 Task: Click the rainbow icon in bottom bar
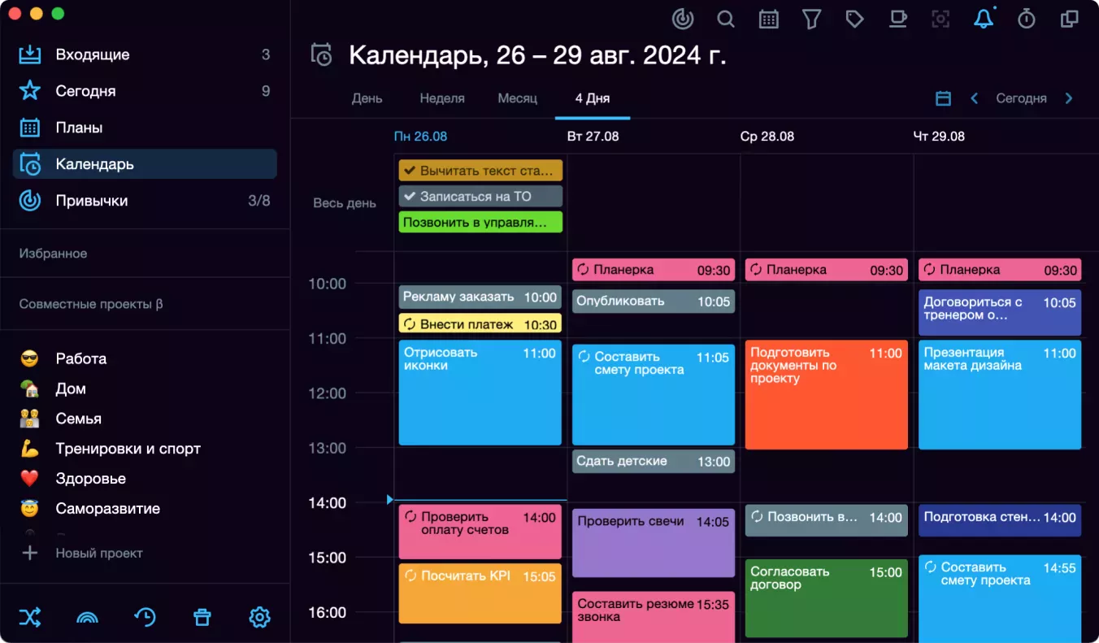(87, 618)
